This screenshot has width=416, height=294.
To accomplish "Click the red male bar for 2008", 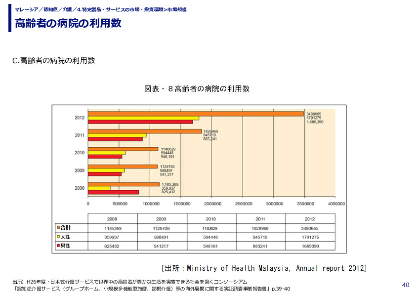I will pos(114,192).
